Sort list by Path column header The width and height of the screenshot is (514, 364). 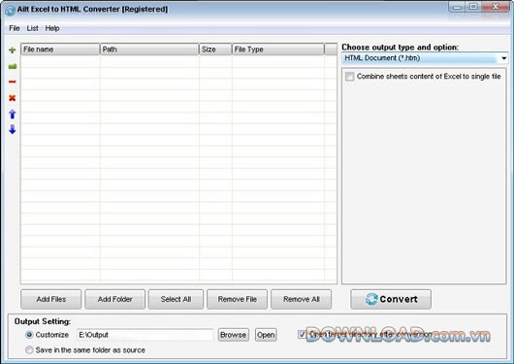[x=149, y=50]
